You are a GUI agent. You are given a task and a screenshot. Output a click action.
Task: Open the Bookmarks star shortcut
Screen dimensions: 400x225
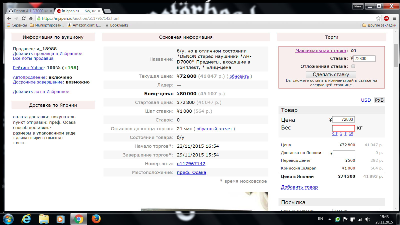point(117,25)
